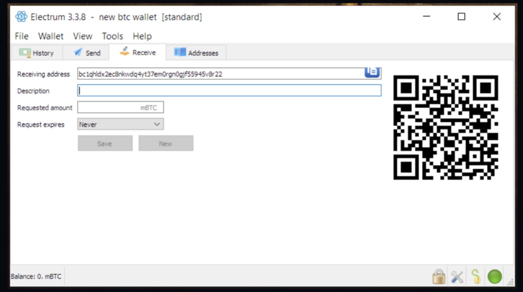
Task: Click the padlock password icon
Action: [x=439, y=277]
